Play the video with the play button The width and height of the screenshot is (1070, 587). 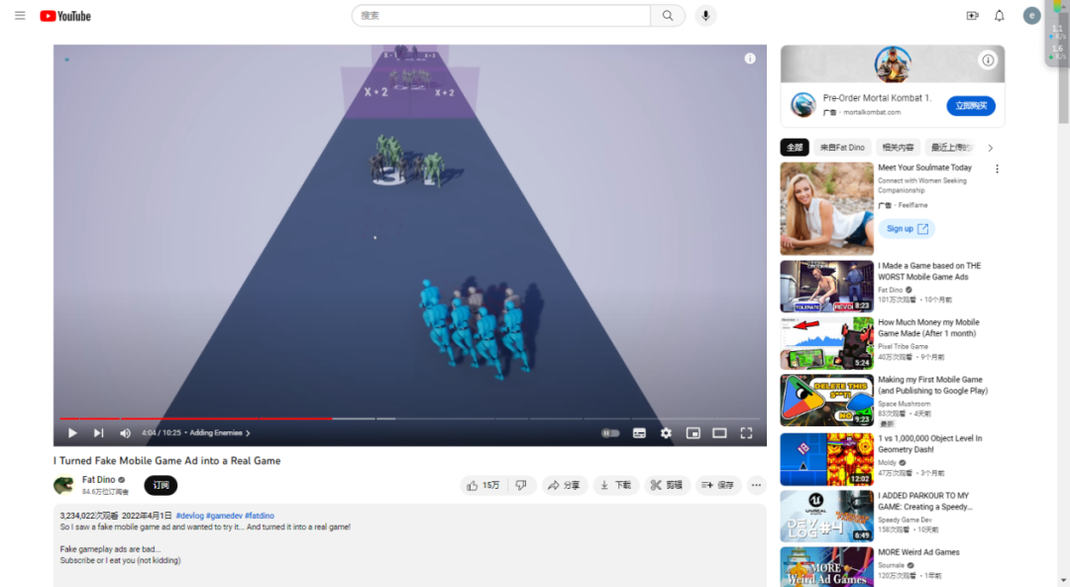click(72, 432)
